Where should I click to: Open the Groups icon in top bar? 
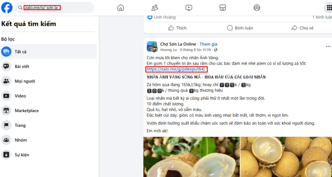click(x=257, y=8)
